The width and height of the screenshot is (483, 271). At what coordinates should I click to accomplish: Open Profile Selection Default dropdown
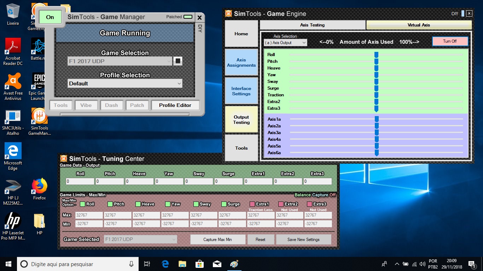125,83
